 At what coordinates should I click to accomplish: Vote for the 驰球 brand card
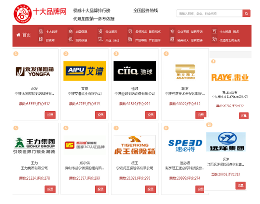tap(150, 115)
